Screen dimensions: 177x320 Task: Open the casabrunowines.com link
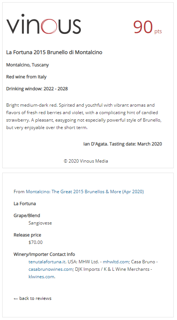(50, 269)
